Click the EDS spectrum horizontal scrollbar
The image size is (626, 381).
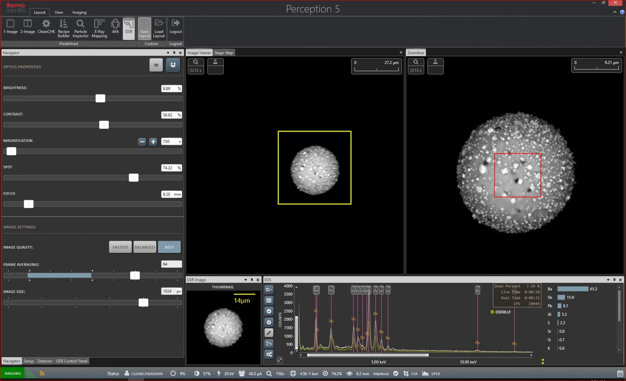pyautogui.click(x=368, y=355)
